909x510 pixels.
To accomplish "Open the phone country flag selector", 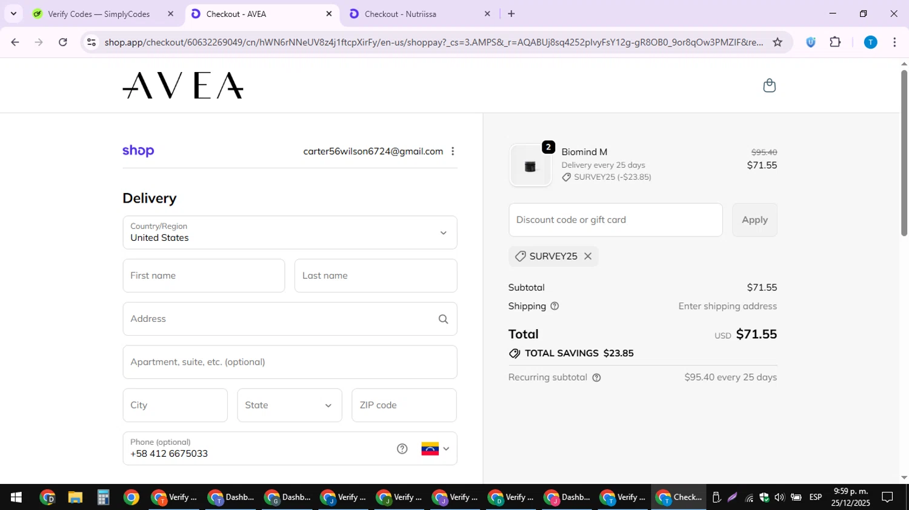I will coord(435,449).
